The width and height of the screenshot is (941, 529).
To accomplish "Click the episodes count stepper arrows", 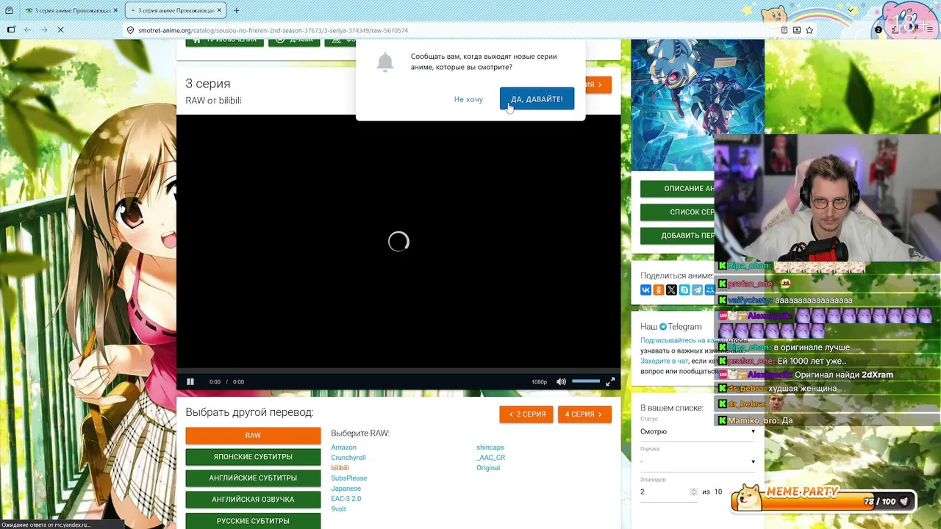I will [x=693, y=492].
